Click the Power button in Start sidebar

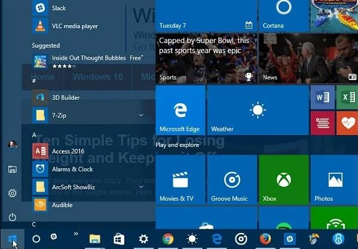pos(13,217)
